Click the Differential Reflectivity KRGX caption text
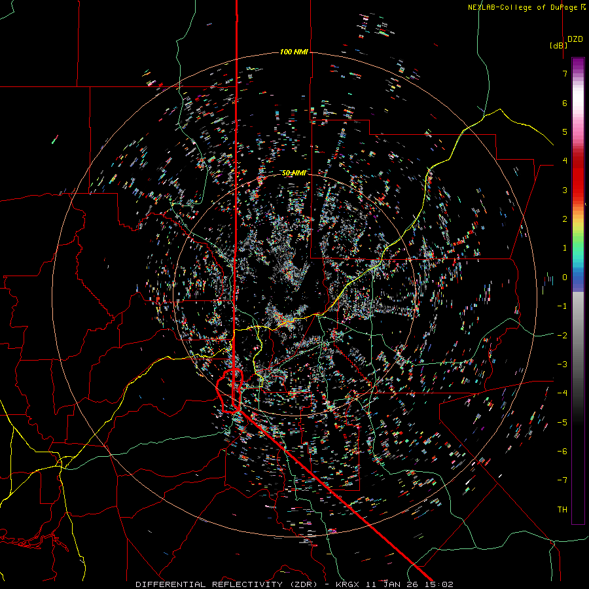Image resolution: width=589 pixels, height=589 pixels. 294,584
